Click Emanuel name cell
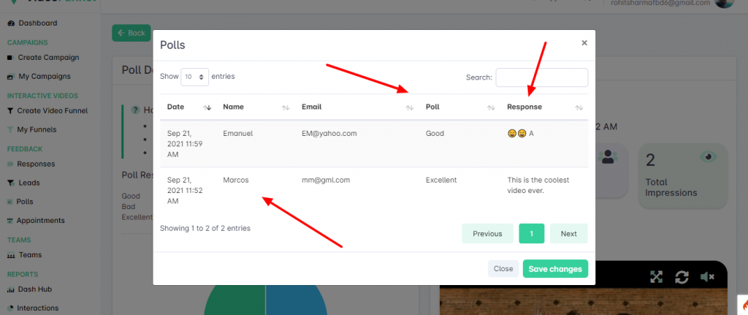Image resolution: width=748 pixels, height=315 pixels. (x=238, y=134)
